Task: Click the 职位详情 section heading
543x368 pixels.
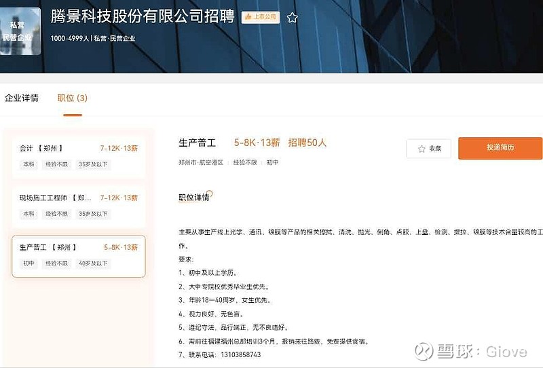Action: pyautogui.click(x=194, y=198)
